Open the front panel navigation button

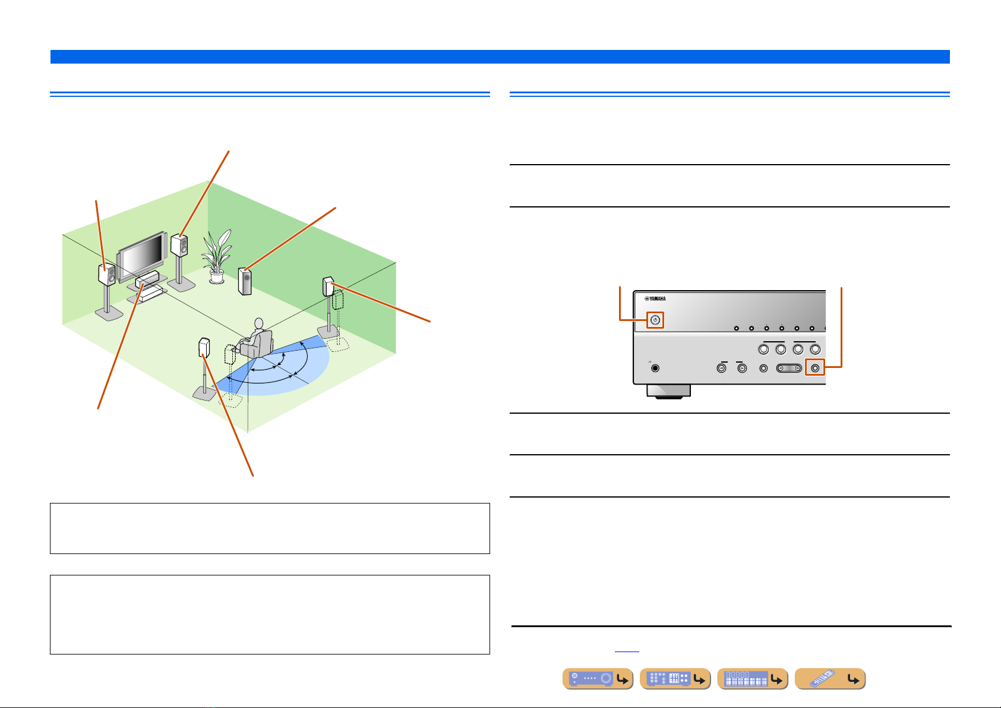point(598,679)
